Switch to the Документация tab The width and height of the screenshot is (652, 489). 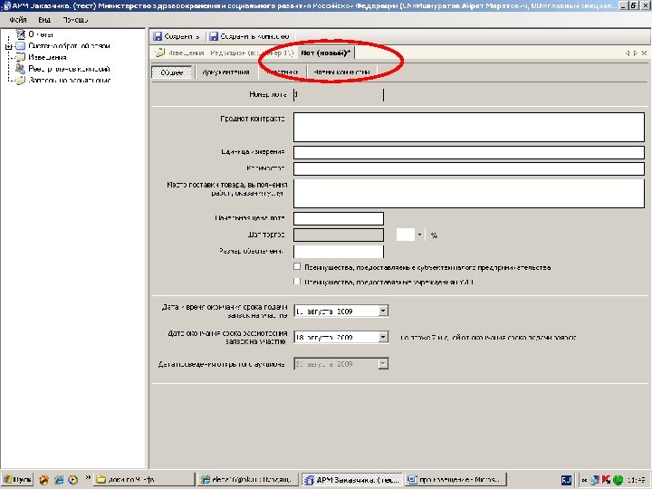pyautogui.click(x=225, y=72)
